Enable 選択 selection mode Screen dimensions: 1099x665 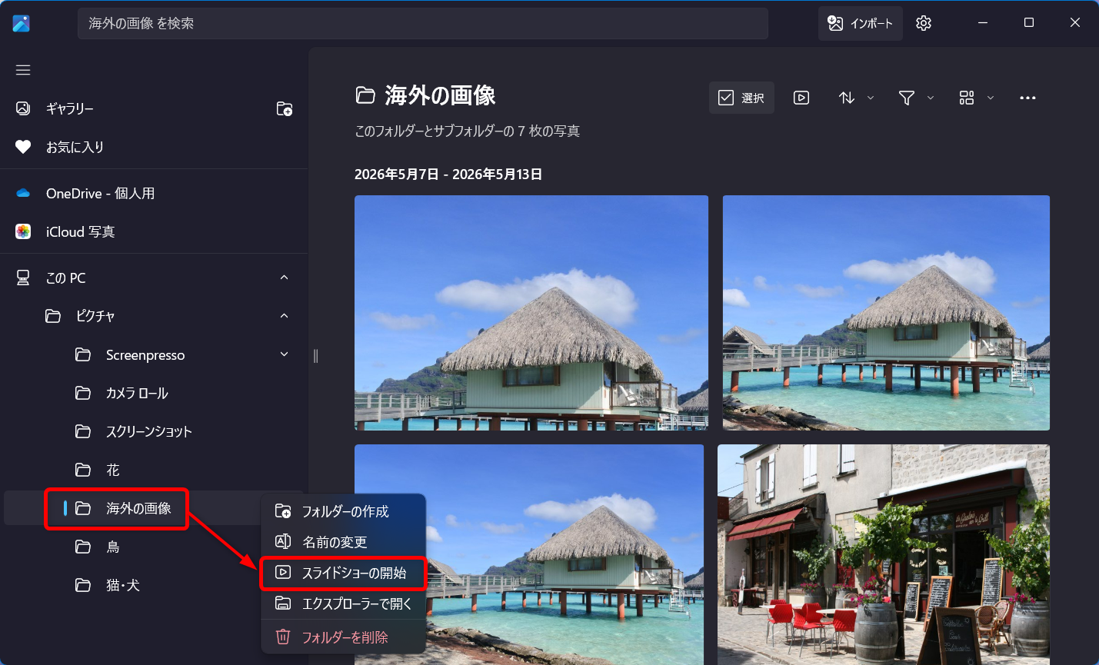(741, 98)
